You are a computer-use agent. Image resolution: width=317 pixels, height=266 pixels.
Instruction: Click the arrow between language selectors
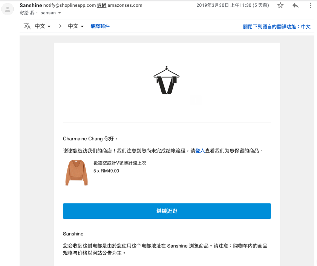(60, 26)
